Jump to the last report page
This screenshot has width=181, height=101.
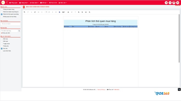click(56, 12)
